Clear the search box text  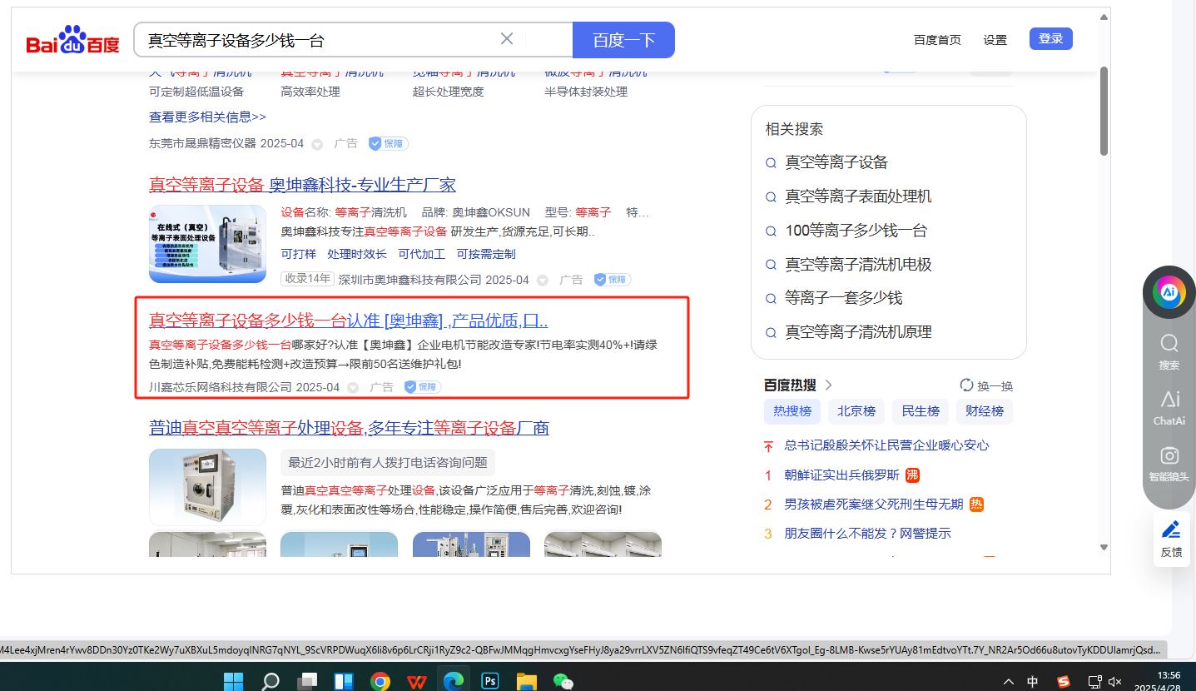click(x=507, y=39)
